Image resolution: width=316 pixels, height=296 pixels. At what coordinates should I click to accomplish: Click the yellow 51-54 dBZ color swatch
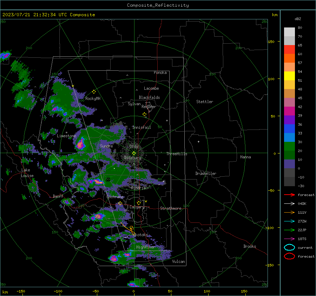(x=289, y=76)
